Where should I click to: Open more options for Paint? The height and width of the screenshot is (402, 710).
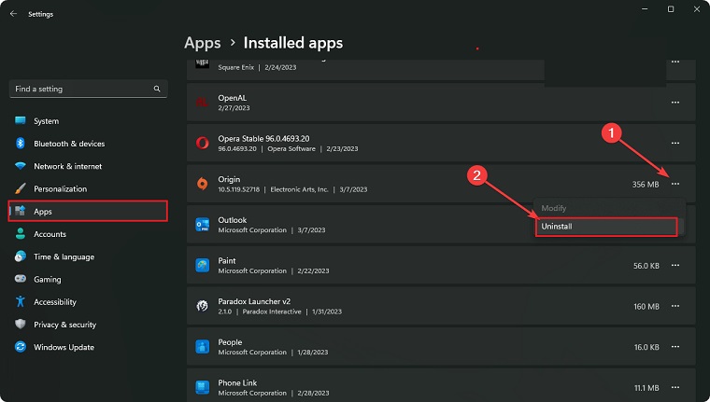click(674, 265)
